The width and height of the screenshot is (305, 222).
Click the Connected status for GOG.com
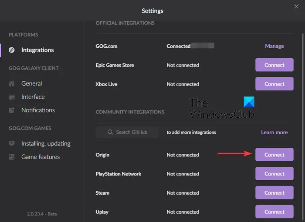[179, 46]
